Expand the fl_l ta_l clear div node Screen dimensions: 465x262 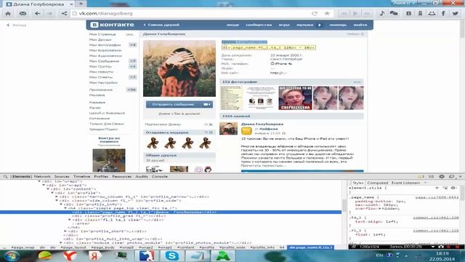(70, 220)
